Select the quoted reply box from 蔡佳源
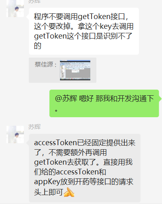Screen dimensions: 162x204 coord(62,70)
